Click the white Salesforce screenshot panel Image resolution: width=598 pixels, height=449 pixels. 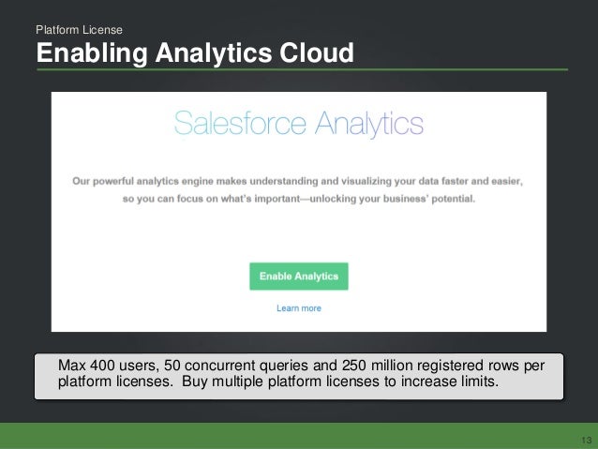(x=299, y=212)
